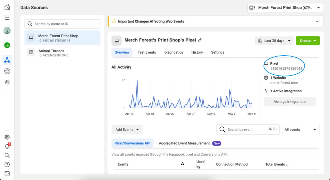Viewport: 330px width, 180px height.
Task: Click the warning icon in events table header
Action: pos(182,164)
